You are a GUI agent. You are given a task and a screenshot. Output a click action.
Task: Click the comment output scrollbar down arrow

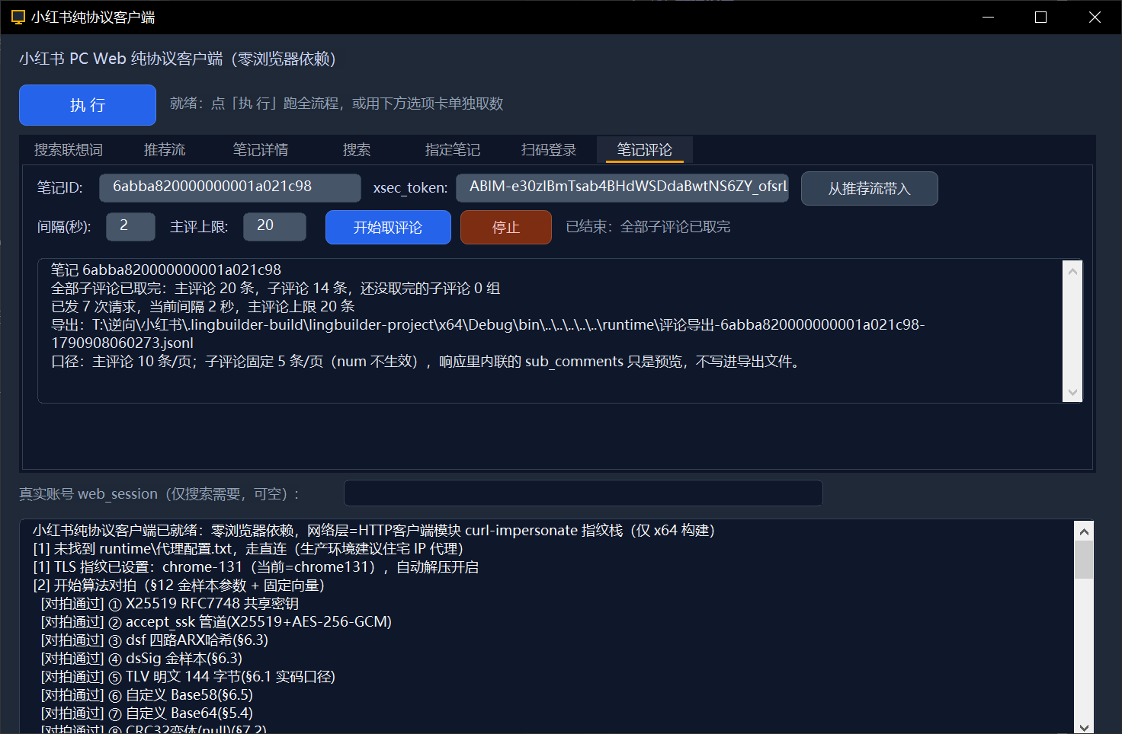tap(1072, 392)
